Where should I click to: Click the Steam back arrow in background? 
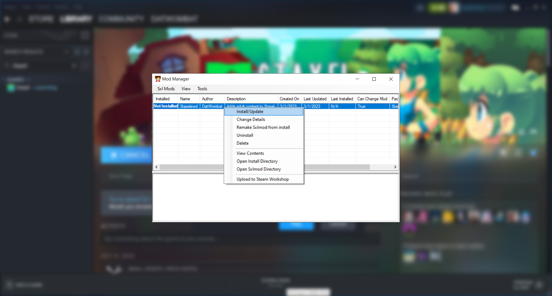(x=7, y=19)
